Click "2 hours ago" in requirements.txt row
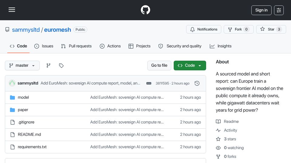The width and height of the screenshot is (291, 163). click(190, 147)
